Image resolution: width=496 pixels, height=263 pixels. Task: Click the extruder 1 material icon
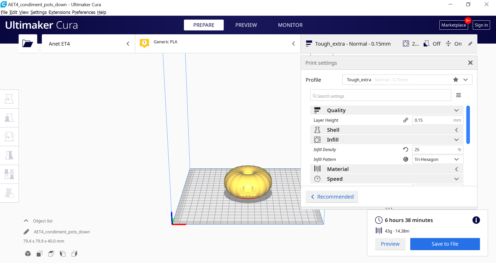[x=144, y=43]
